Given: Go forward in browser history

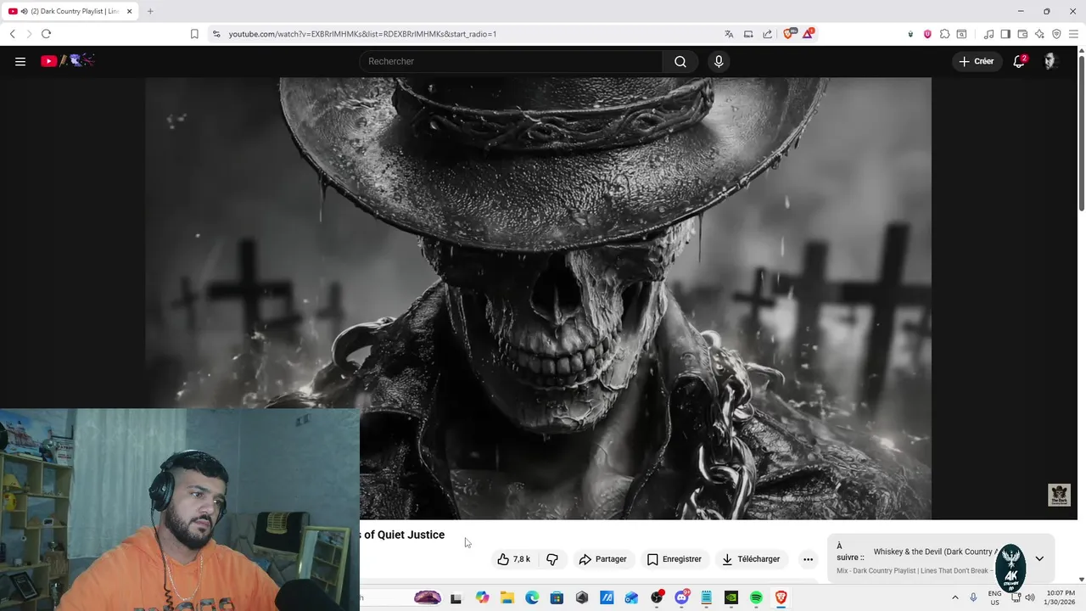Looking at the screenshot, I should [29, 34].
